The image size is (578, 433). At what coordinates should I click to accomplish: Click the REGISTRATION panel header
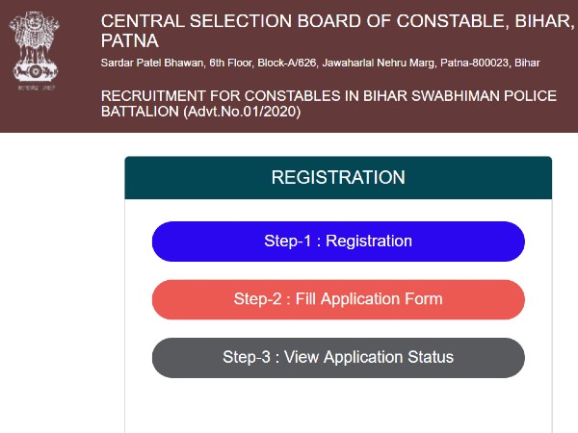click(338, 178)
